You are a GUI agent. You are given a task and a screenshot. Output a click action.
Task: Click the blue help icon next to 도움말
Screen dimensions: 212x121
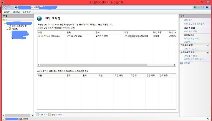(181, 63)
